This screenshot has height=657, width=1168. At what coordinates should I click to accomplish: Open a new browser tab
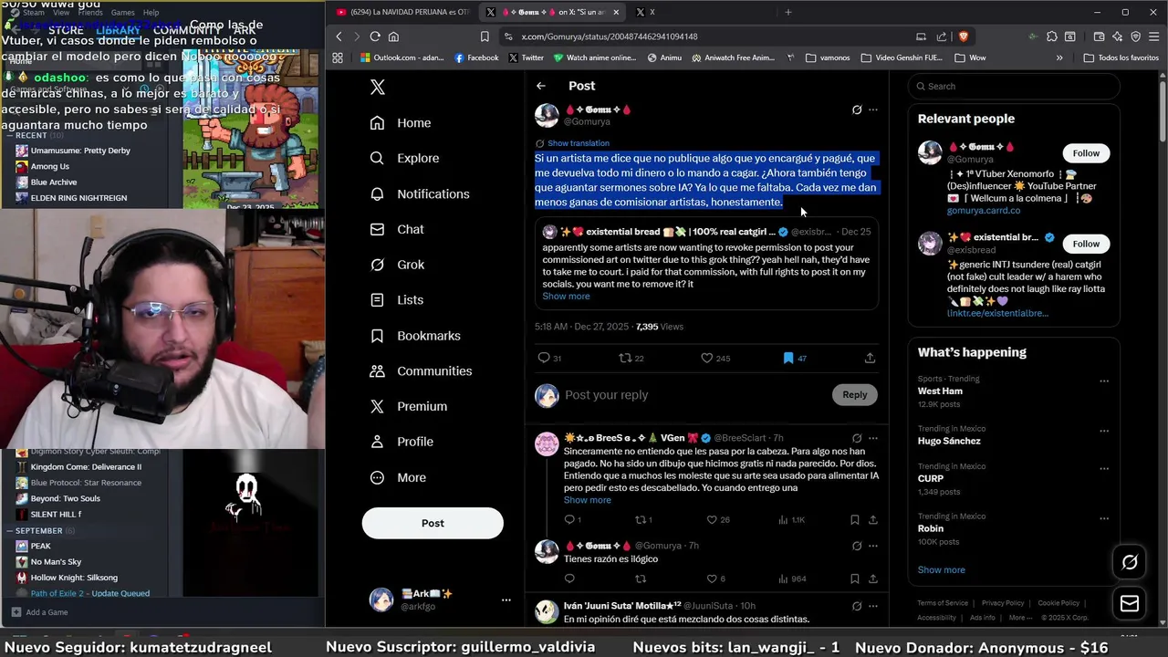[x=788, y=12]
